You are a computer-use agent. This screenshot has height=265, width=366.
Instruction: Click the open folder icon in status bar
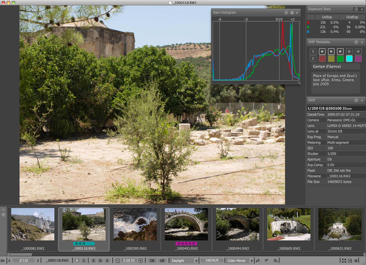tap(3, 261)
